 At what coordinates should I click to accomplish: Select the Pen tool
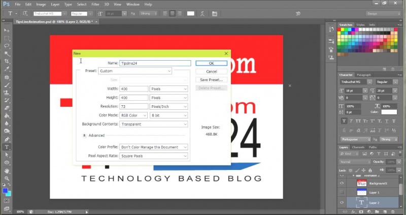[x=7, y=140]
